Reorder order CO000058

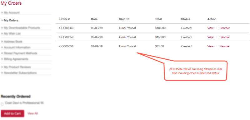pos(225,46)
